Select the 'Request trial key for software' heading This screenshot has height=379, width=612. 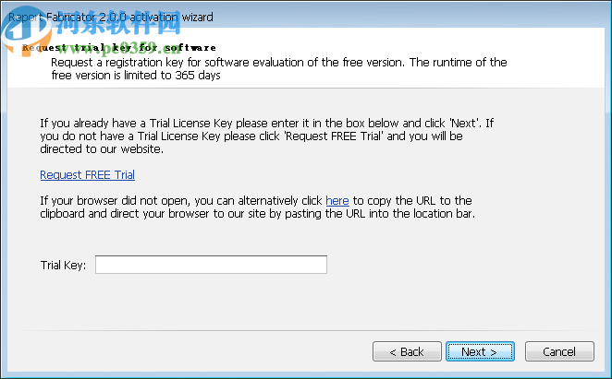pyautogui.click(x=119, y=48)
